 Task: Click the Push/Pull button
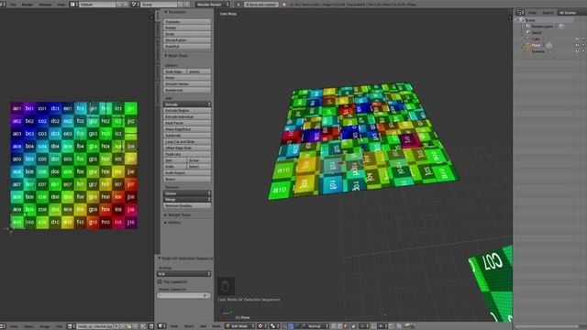(187, 47)
